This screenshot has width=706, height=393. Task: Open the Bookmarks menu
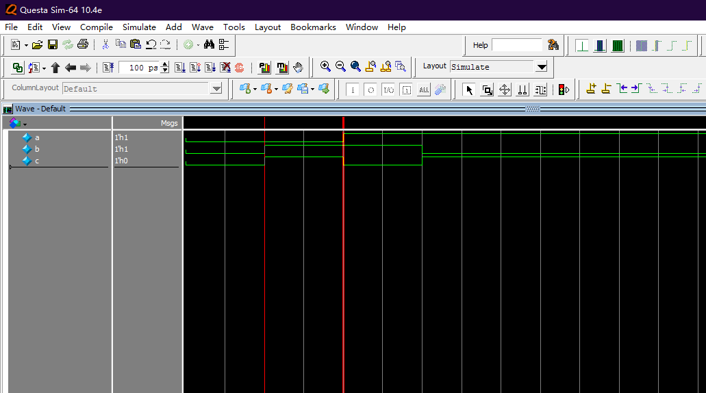point(313,27)
